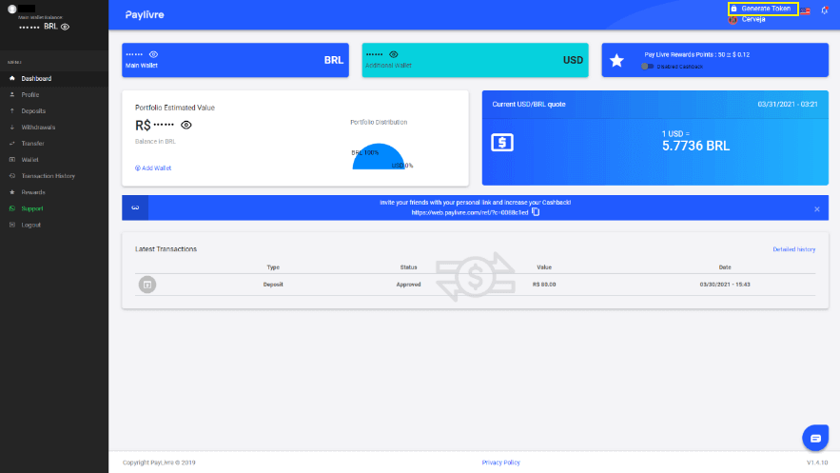The image size is (840, 473).
Task: Go to Transaction History in sidebar
Action: pos(48,176)
